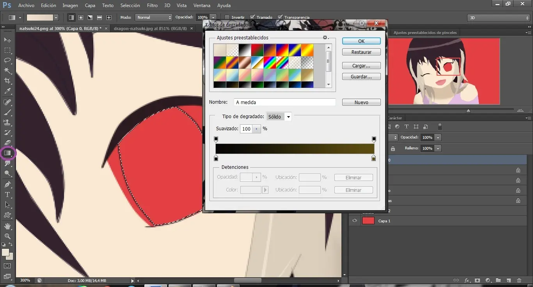Hide the Capa 1 layer

(x=355, y=221)
